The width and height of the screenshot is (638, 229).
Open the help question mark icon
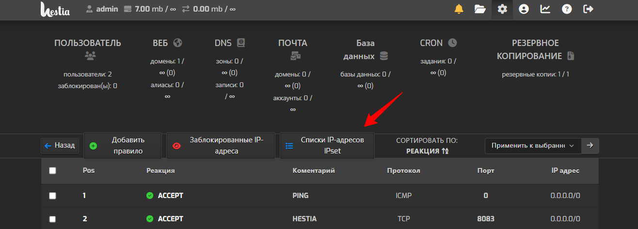pyautogui.click(x=566, y=9)
